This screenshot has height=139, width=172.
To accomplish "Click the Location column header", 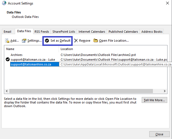I will click(x=113, y=49).
